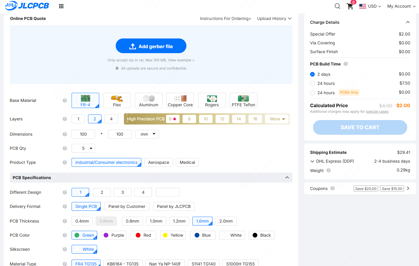
Task: Open the mm unit dropdown
Action: click(x=147, y=134)
